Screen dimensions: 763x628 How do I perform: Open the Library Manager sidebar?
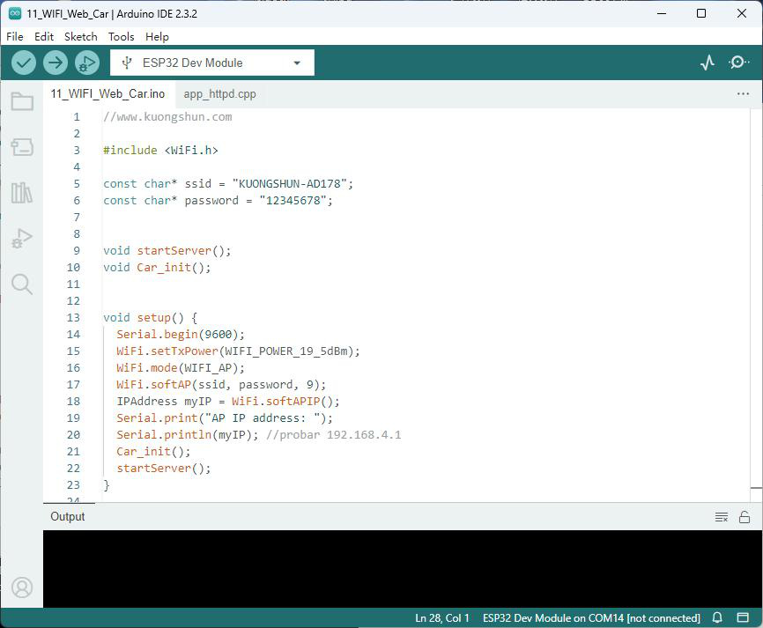click(22, 193)
